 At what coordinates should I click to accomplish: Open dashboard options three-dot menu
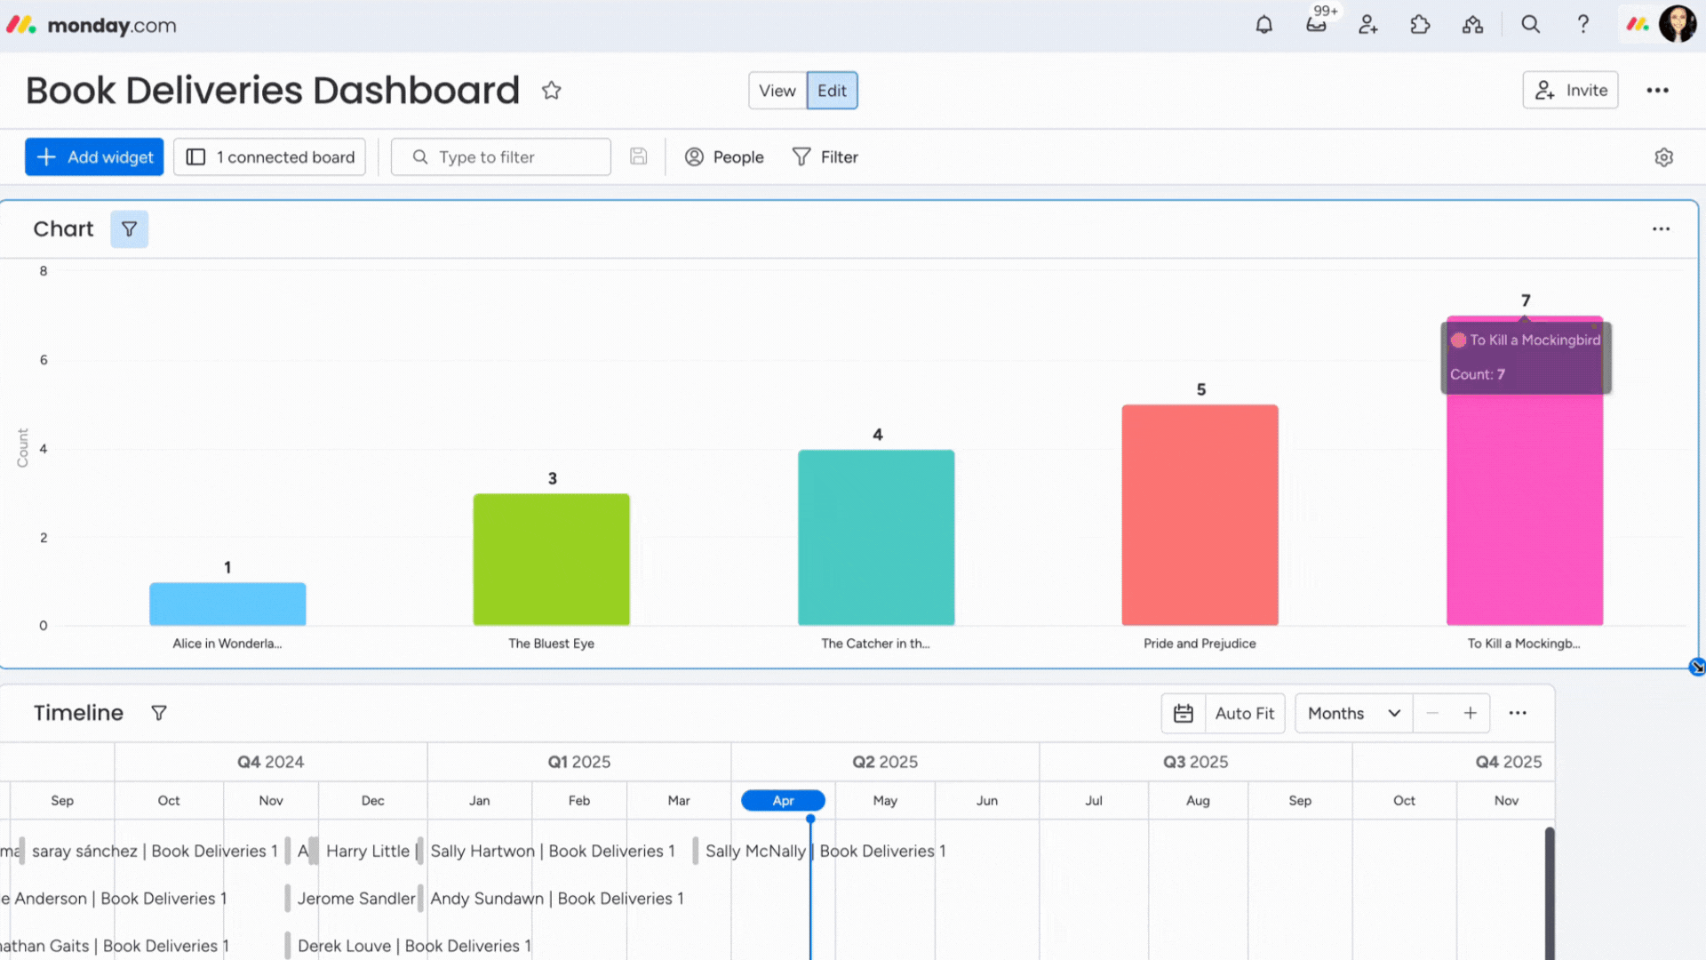point(1657,91)
